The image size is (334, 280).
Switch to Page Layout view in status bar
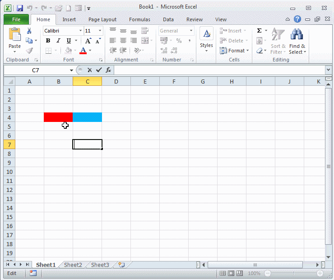tap(231, 273)
